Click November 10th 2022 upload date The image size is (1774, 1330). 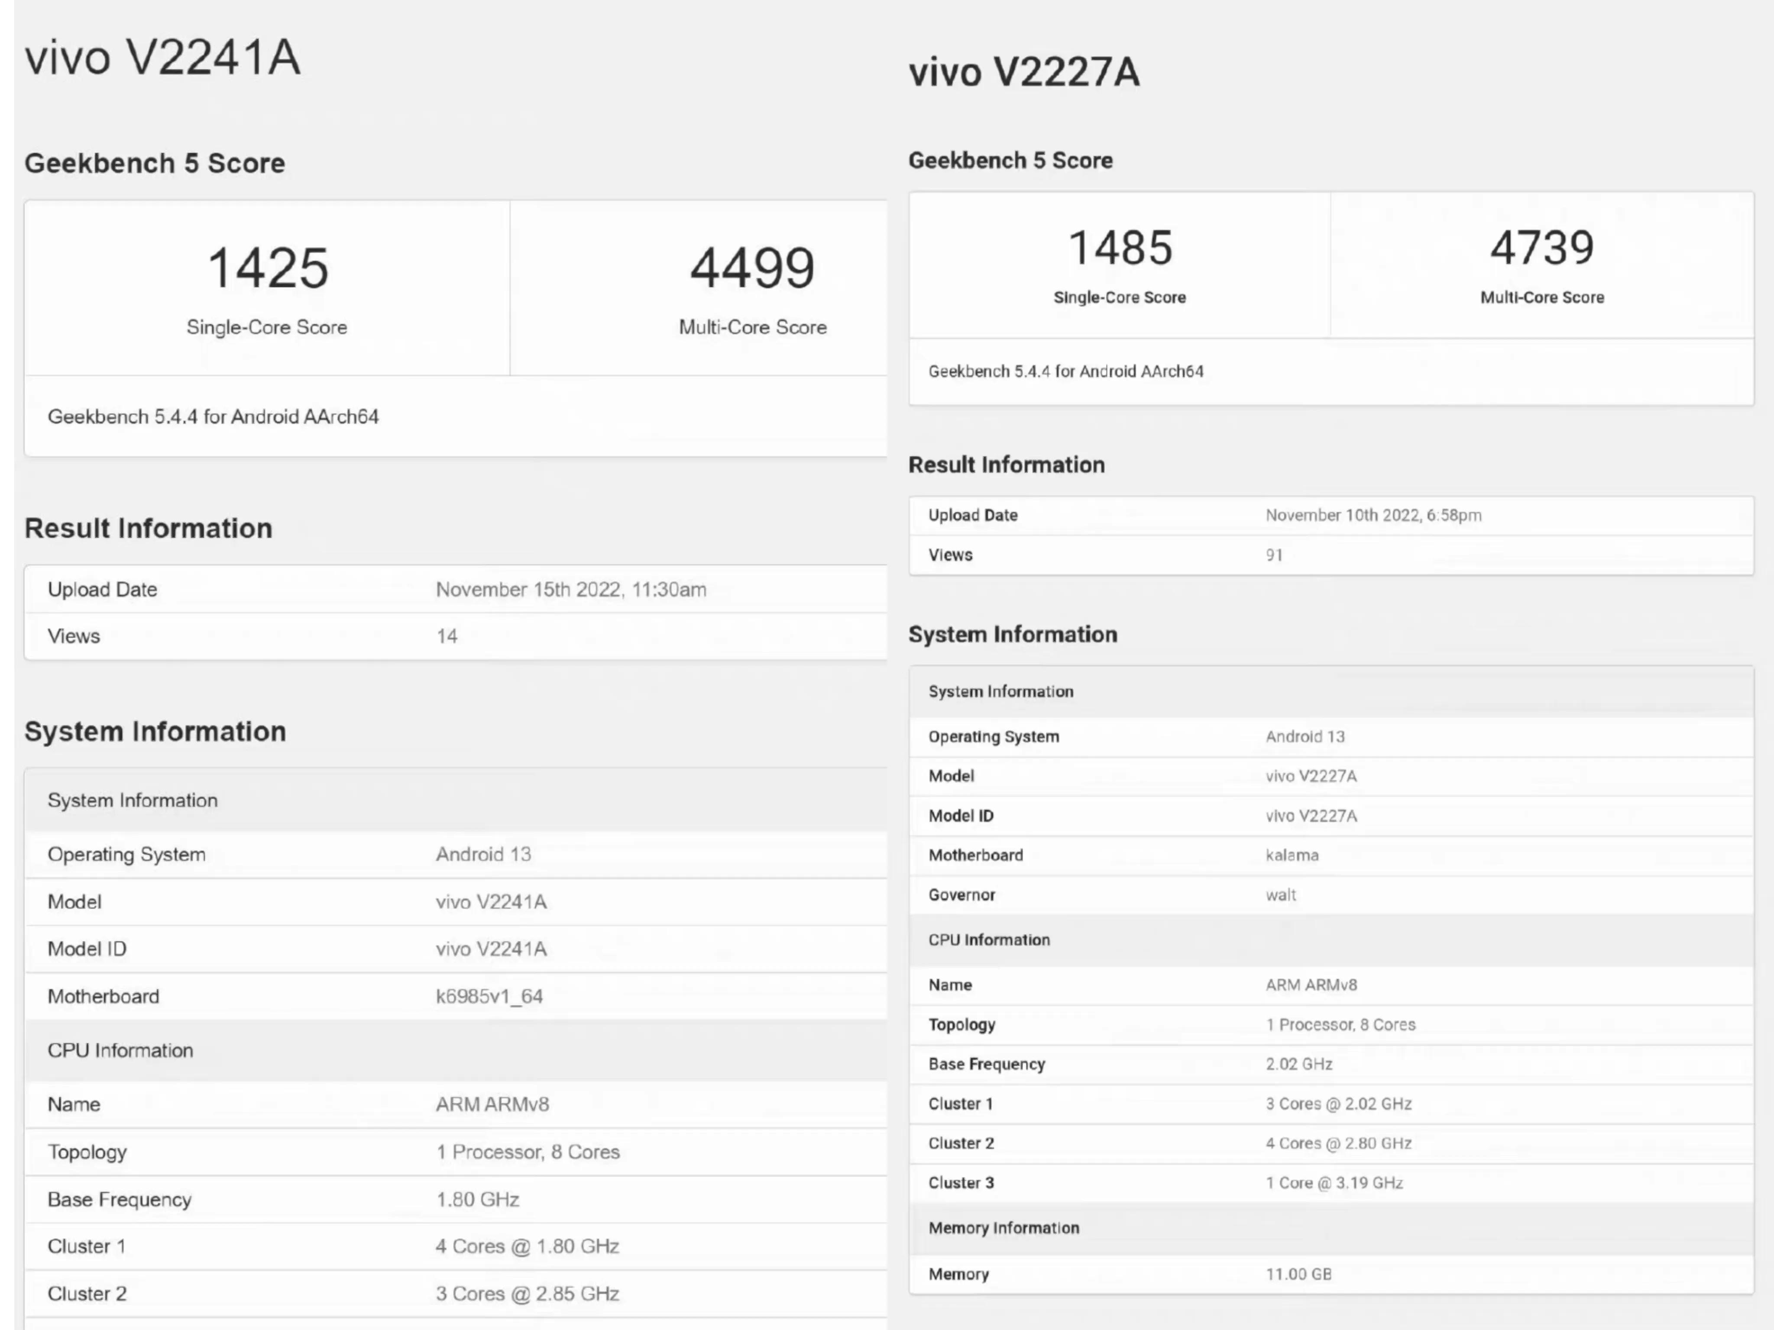point(1372,516)
